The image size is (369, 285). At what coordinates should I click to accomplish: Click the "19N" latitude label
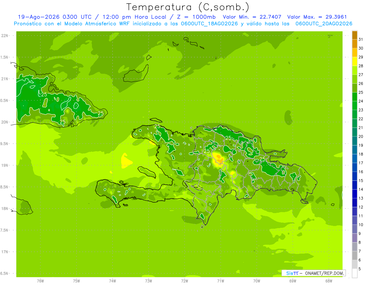coord(5,165)
